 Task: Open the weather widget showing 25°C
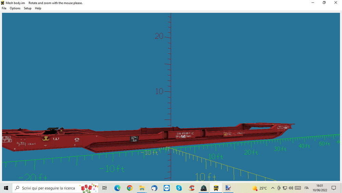pyautogui.click(x=259, y=188)
